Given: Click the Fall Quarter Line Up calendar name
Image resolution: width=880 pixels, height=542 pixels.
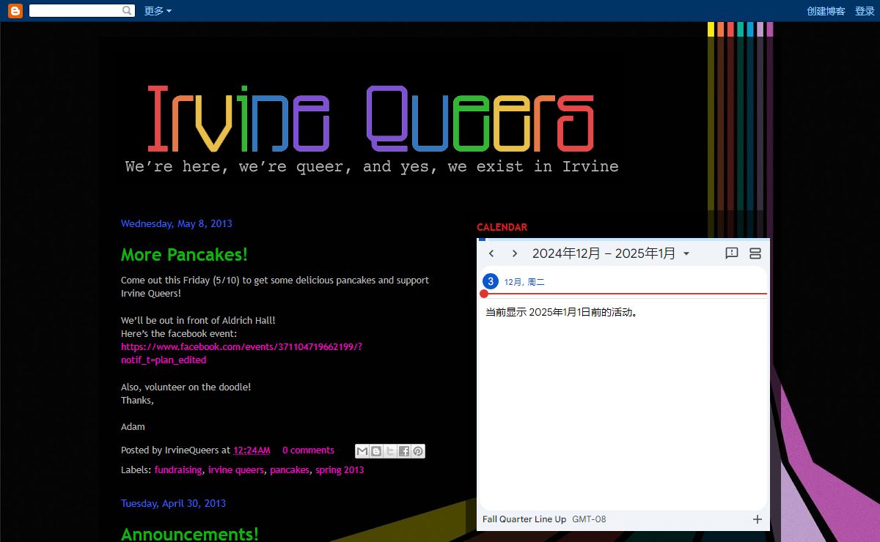Looking at the screenshot, I should point(524,519).
